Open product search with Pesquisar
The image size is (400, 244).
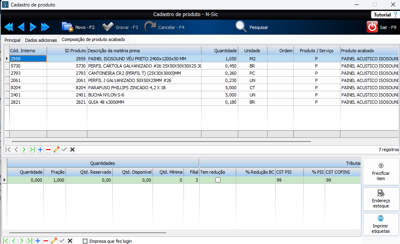click(x=252, y=27)
